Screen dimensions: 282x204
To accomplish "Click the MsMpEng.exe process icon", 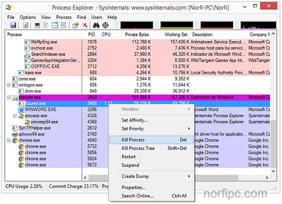I will tap(27, 42).
